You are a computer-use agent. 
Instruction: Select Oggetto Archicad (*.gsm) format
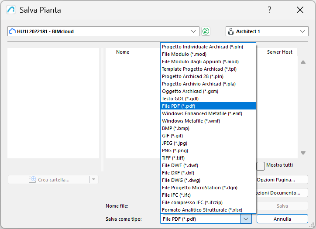pyautogui.click(x=208, y=91)
